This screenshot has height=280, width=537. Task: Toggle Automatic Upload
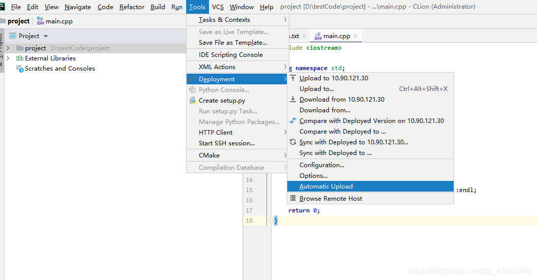pyautogui.click(x=370, y=186)
